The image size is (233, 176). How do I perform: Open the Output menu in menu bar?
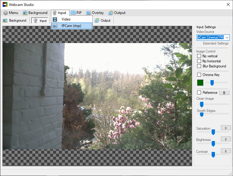pyautogui.click(x=117, y=13)
